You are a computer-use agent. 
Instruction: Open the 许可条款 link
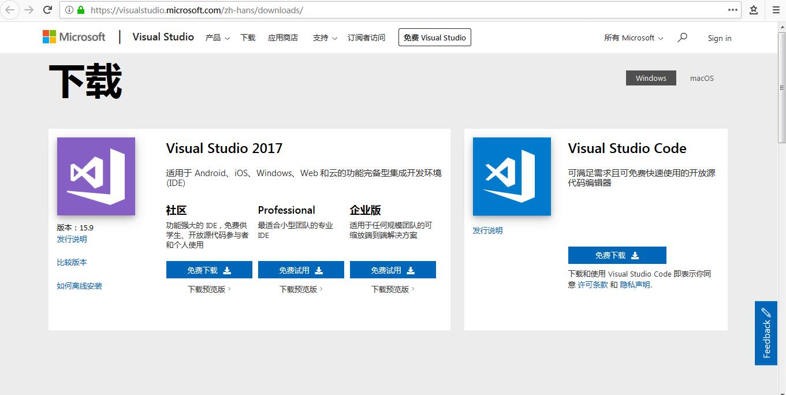[x=593, y=285]
